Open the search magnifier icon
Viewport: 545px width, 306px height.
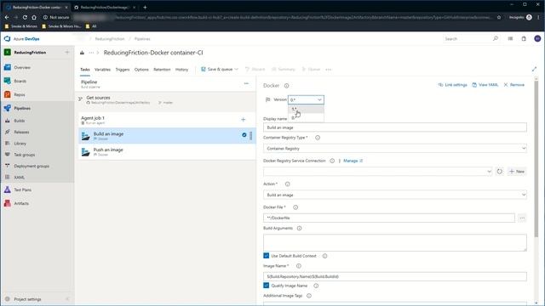pos(496,38)
